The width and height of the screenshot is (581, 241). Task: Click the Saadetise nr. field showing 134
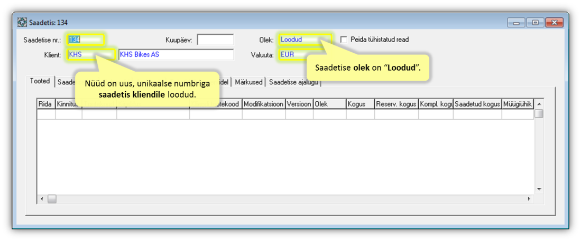point(86,40)
